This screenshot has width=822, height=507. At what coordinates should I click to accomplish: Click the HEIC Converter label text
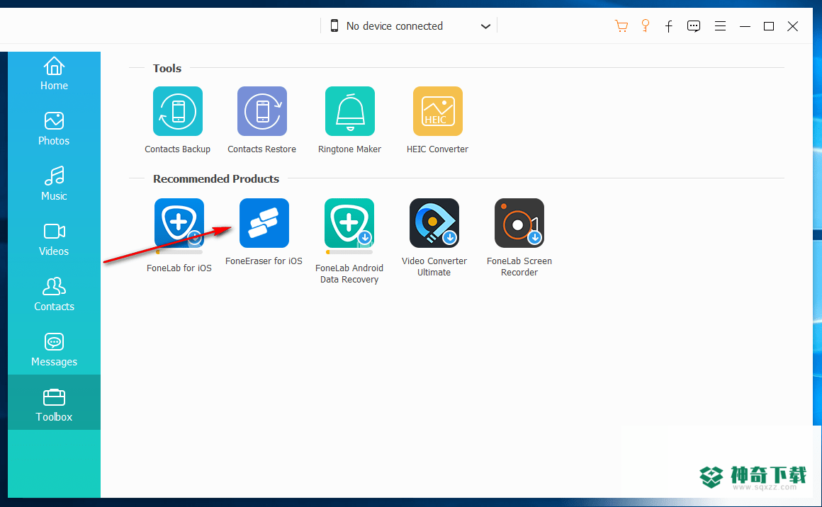tap(438, 149)
